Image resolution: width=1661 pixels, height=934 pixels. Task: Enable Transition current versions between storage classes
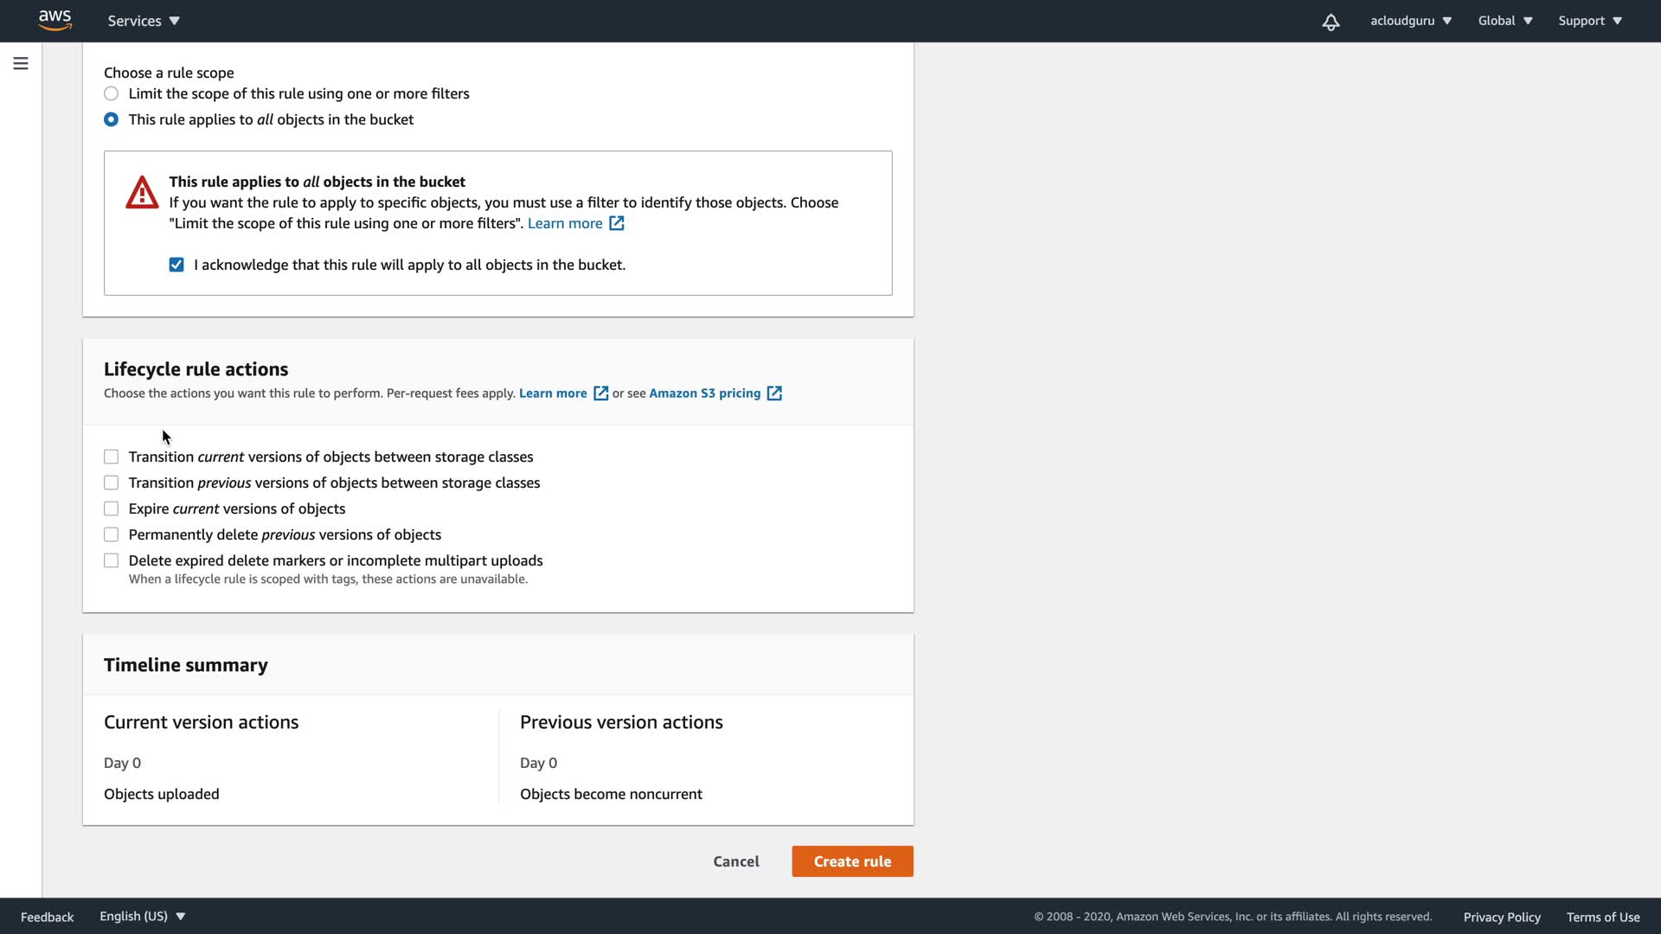click(112, 457)
